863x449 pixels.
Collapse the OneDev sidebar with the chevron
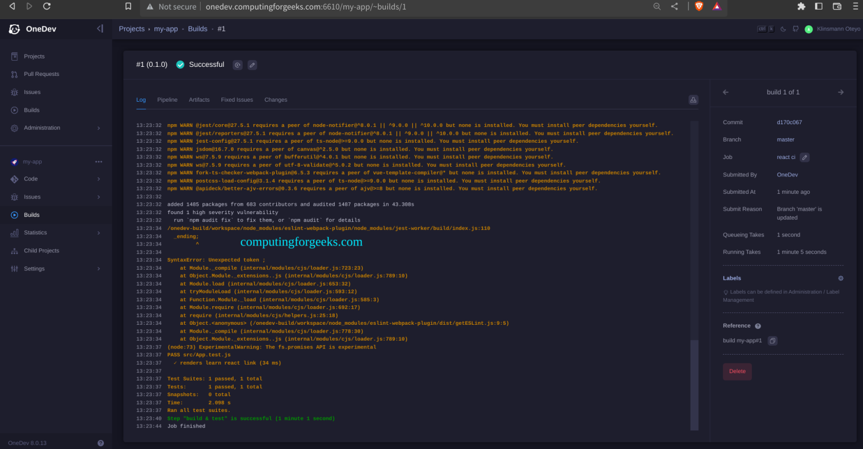[x=100, y=28]
